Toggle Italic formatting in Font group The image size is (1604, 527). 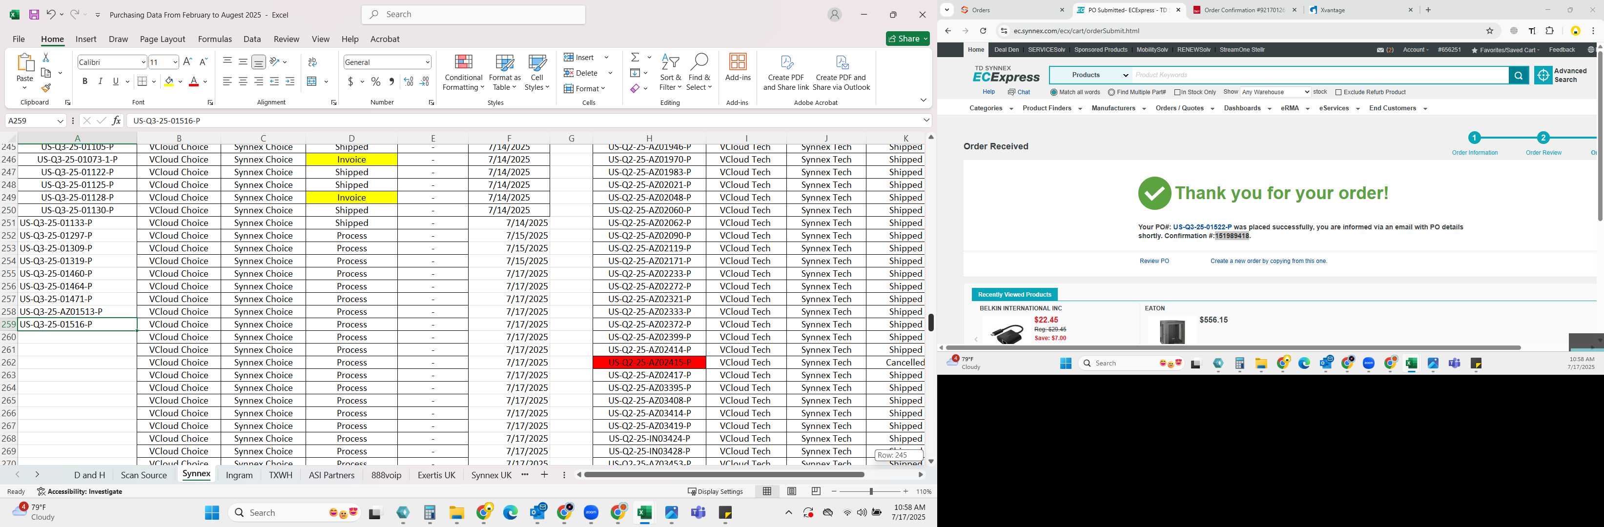[100, 81]
